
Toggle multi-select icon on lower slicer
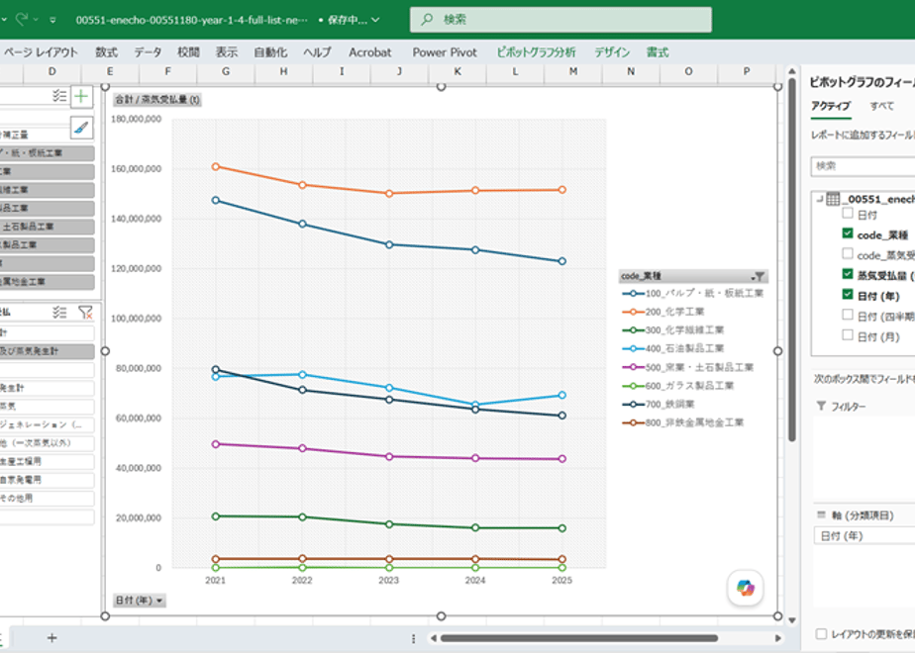59,313
